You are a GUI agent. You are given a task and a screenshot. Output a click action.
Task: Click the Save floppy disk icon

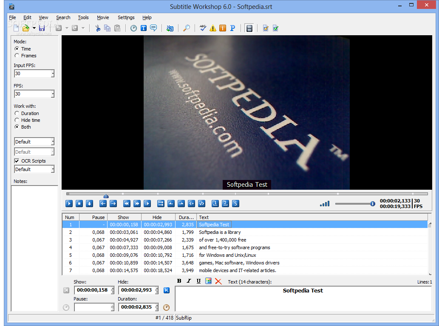pyautogui.click(x=42, y=28)
